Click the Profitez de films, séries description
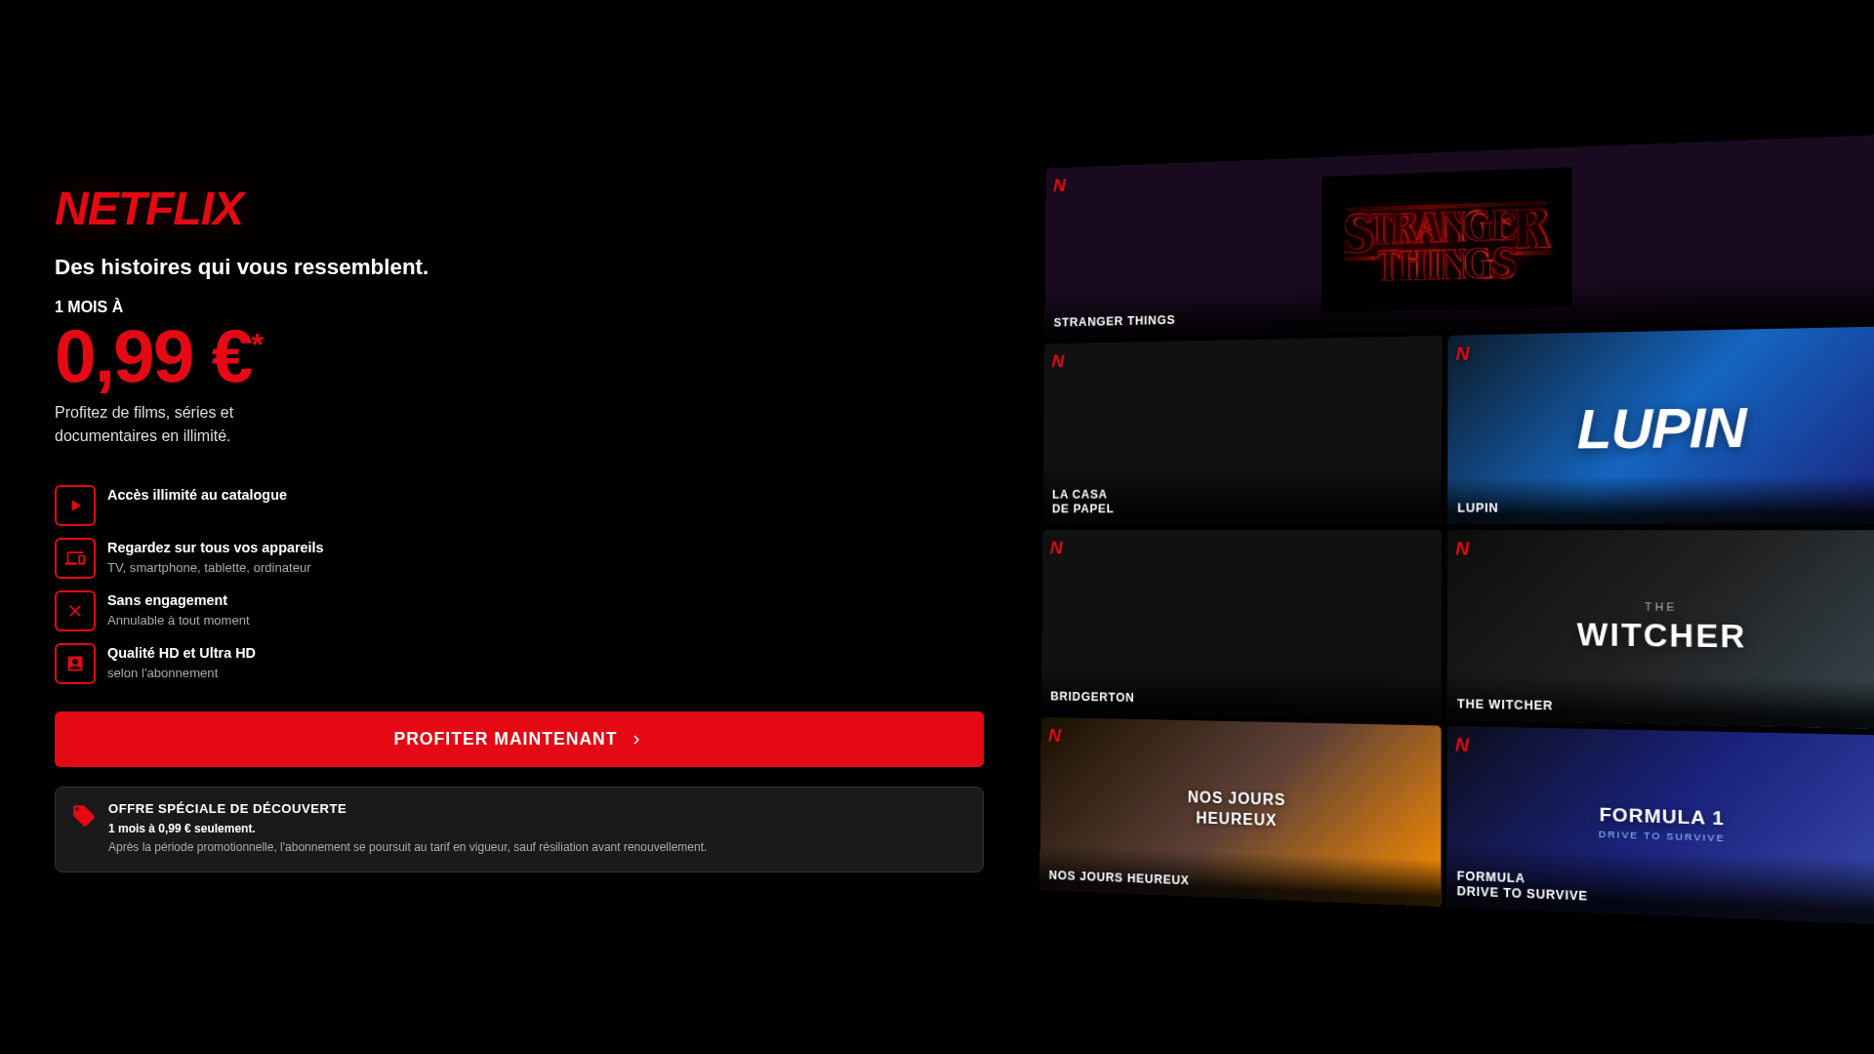Screen dimensions: 1874x1054 click(143, 425)
